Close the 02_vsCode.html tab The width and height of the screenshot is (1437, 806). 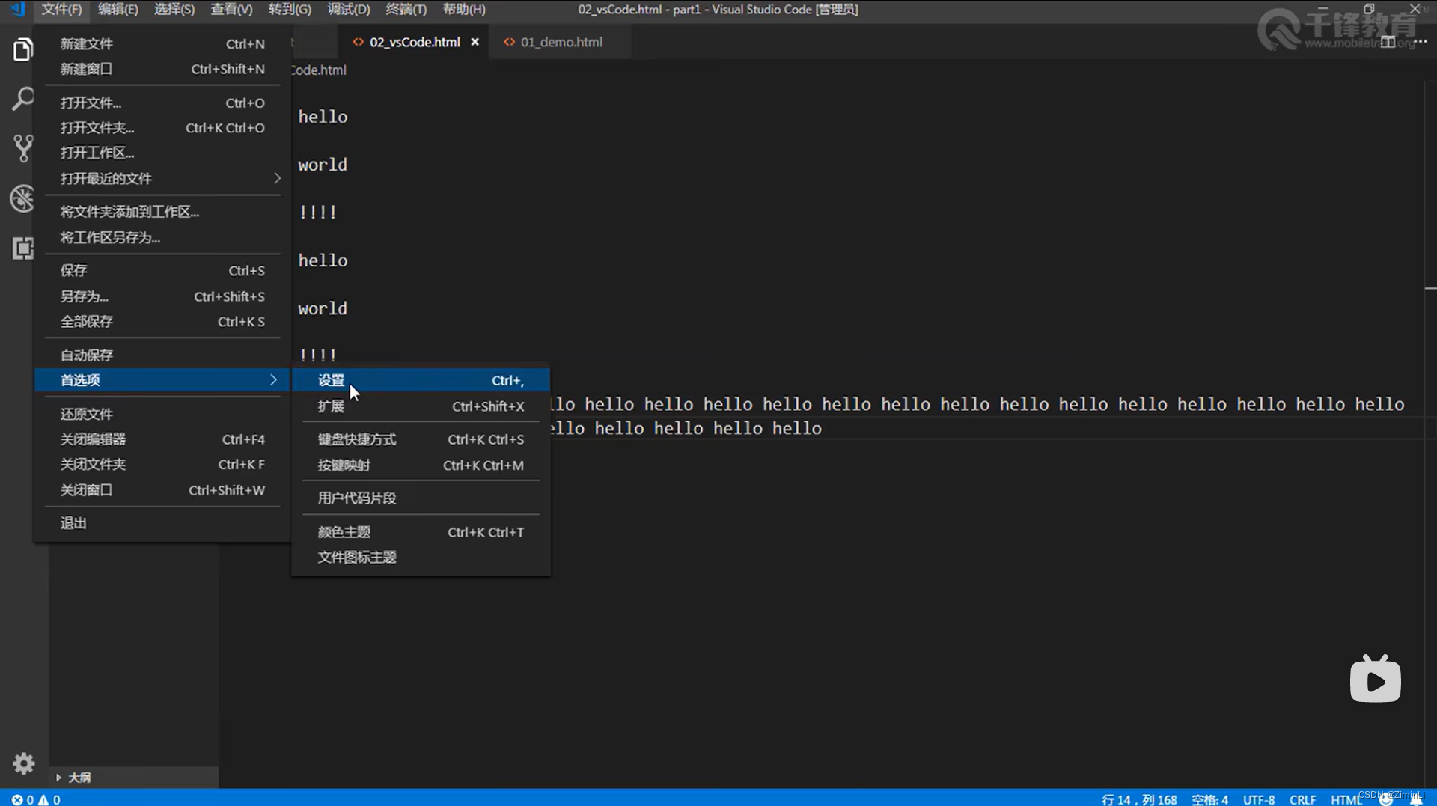[475, 42]
